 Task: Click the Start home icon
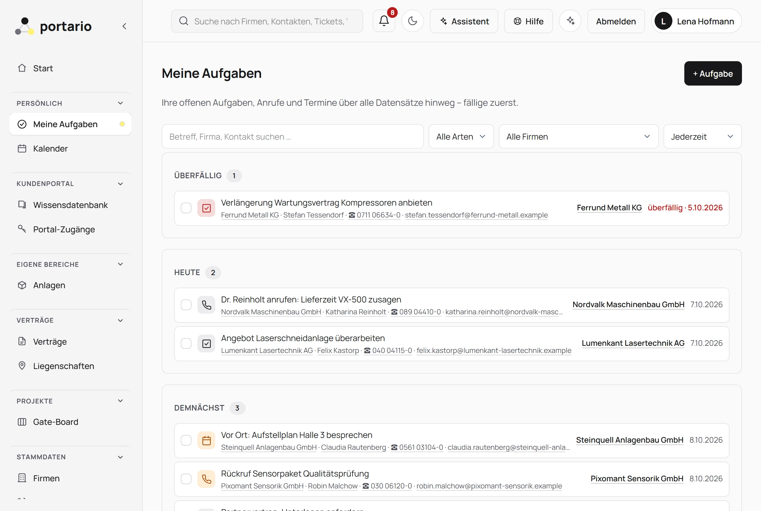point(22,68)
